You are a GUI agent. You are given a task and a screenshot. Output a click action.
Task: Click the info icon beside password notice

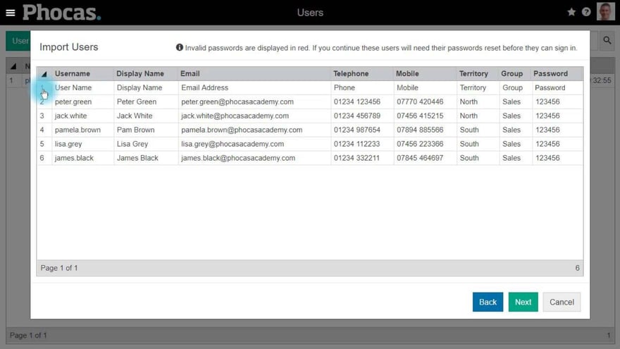180,47
